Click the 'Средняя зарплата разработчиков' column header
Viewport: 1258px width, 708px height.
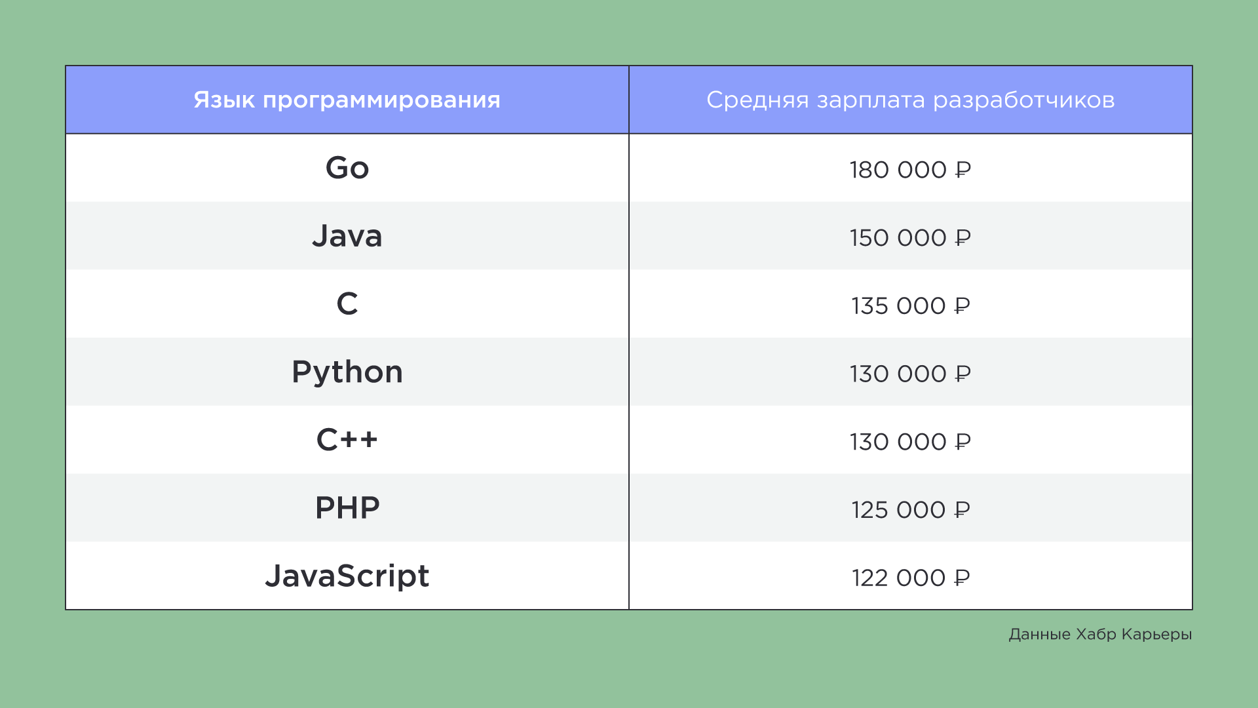point(910,100)
